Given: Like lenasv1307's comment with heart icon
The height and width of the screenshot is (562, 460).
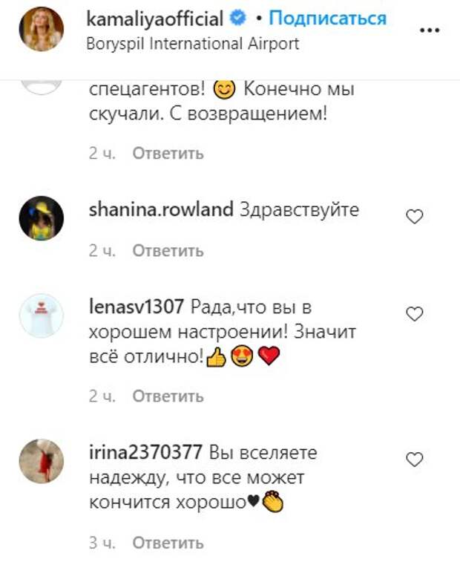Looking at the screenshot, I should (x=415, y=314).
